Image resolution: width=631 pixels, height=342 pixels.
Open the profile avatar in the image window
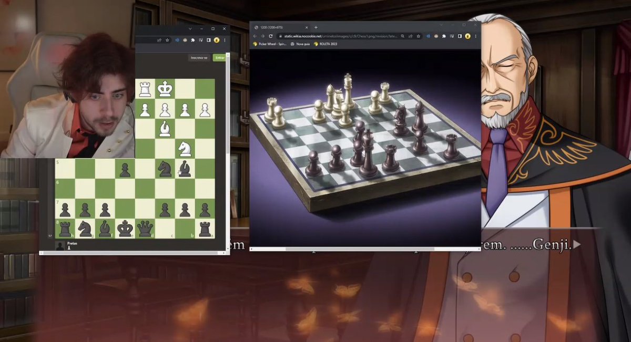click(467, 36)
